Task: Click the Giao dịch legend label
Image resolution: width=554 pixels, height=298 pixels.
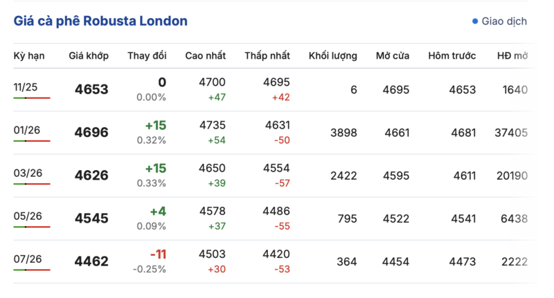Action: (505, 21)
